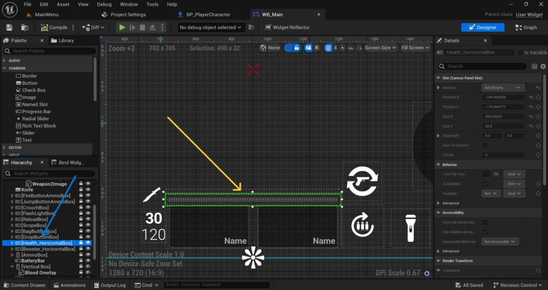Collapse the COMMON palette category
This screenshot has width=548, height=290.
pyautogui.click(x=4, y=68)
